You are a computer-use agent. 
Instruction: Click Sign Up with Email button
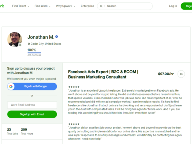tap(32, 114)
